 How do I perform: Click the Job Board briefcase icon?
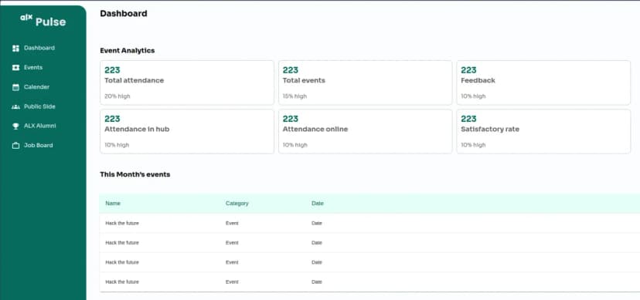coord(16,146)
